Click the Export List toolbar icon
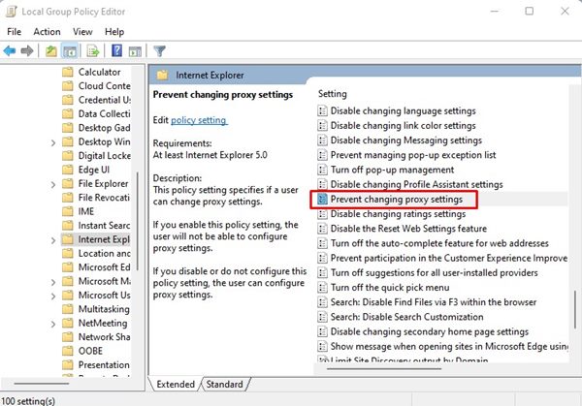 point(93,50)
